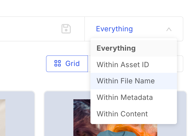
Task: Click the Grid text label
Action: tap(72, 63)
